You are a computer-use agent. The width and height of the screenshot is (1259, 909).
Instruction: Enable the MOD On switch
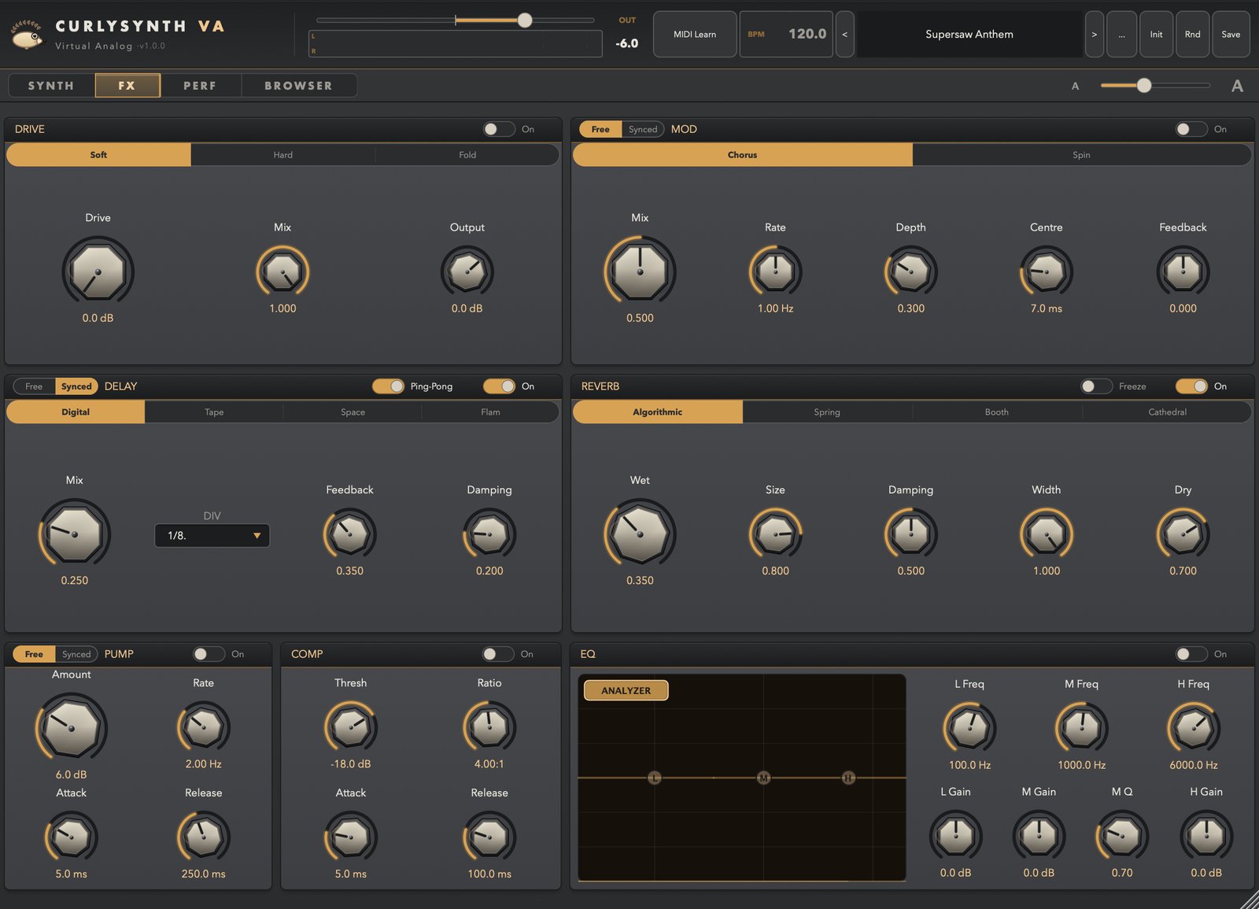tap(1191, 129)
